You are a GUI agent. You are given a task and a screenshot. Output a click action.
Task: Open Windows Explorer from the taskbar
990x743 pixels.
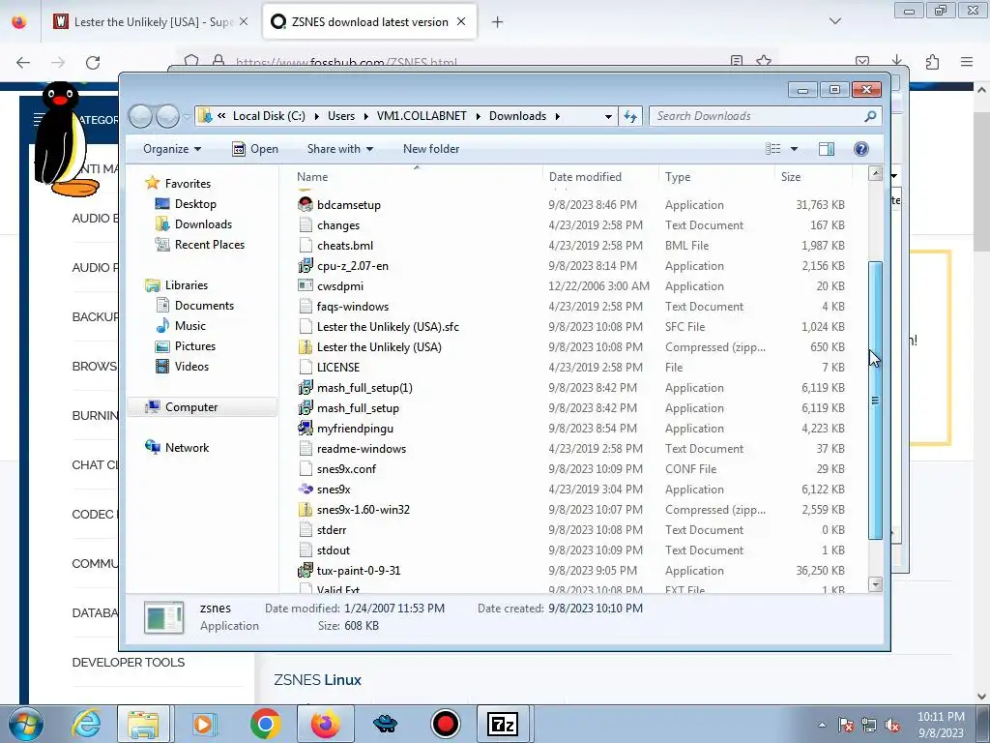(x=143, y=724)
